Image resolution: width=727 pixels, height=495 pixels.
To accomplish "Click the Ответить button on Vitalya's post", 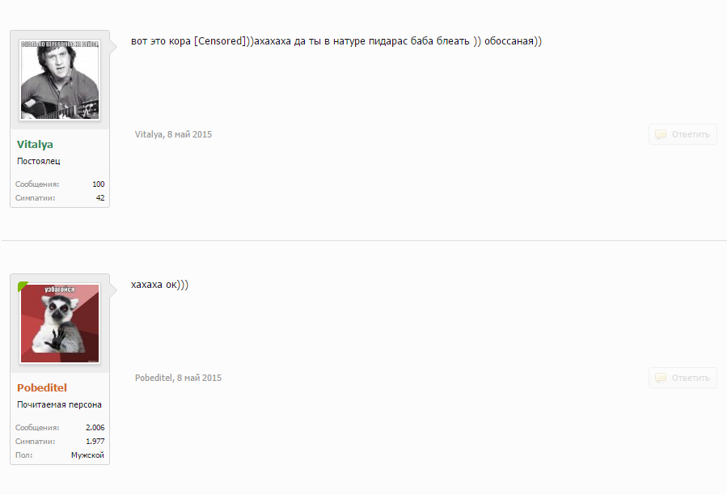I will pos(683,134).
